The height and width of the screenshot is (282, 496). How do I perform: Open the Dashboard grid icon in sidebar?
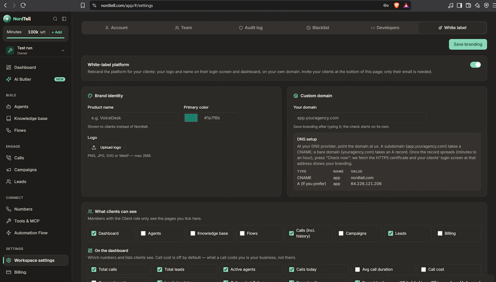coord(8,67)
